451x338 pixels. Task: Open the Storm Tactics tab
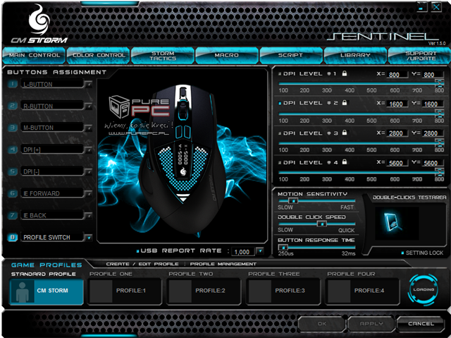163,55
